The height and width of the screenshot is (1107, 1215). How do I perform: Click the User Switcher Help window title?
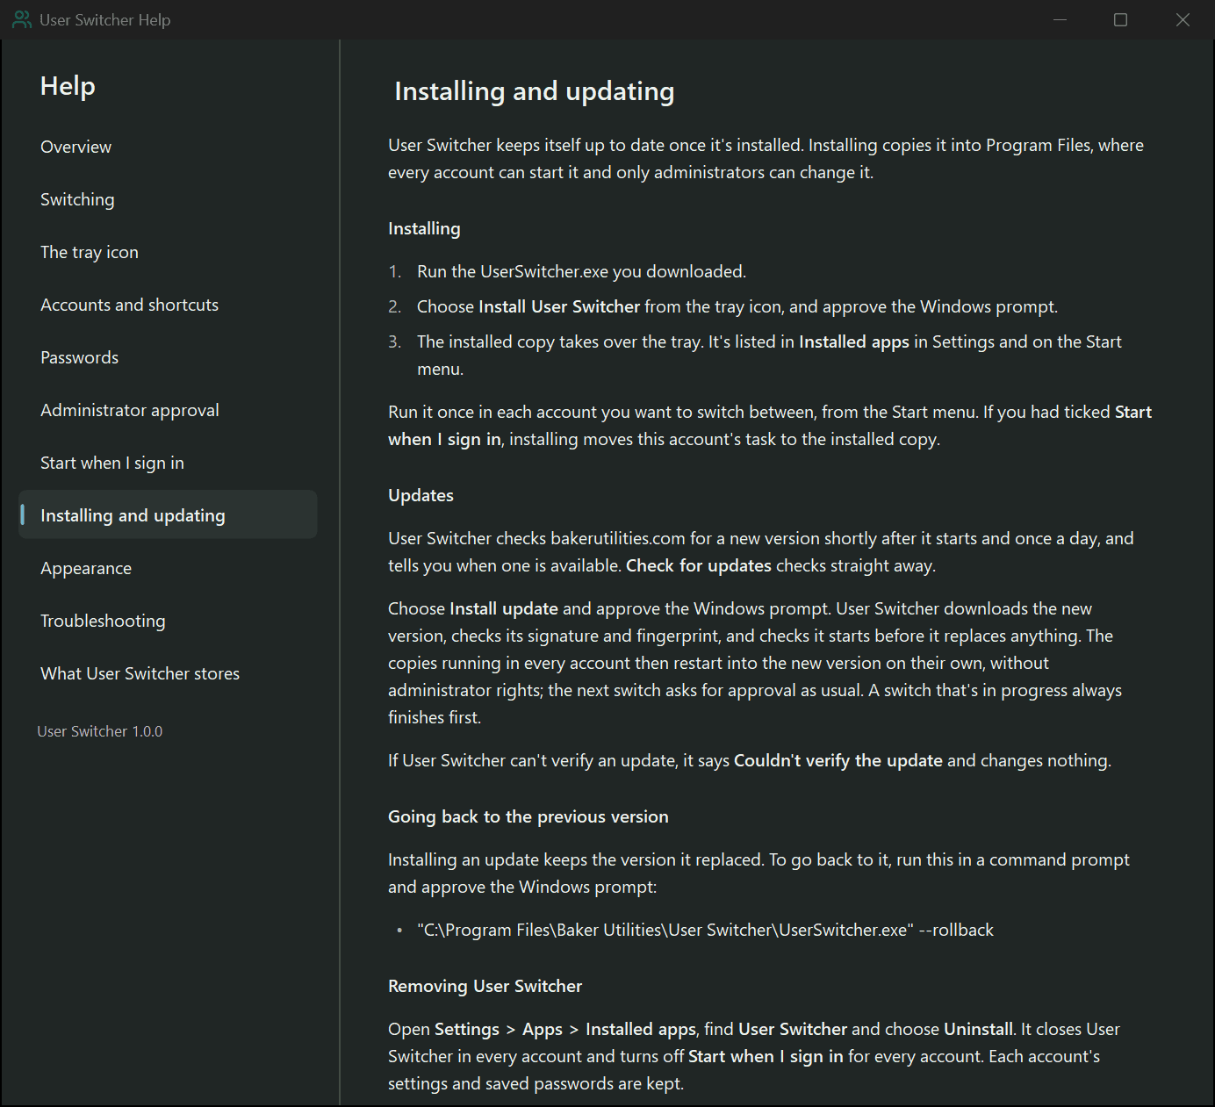105,19
